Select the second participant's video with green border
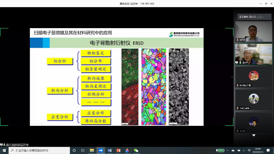The height and width of the screenshot is (154, 274). (253, 54)
